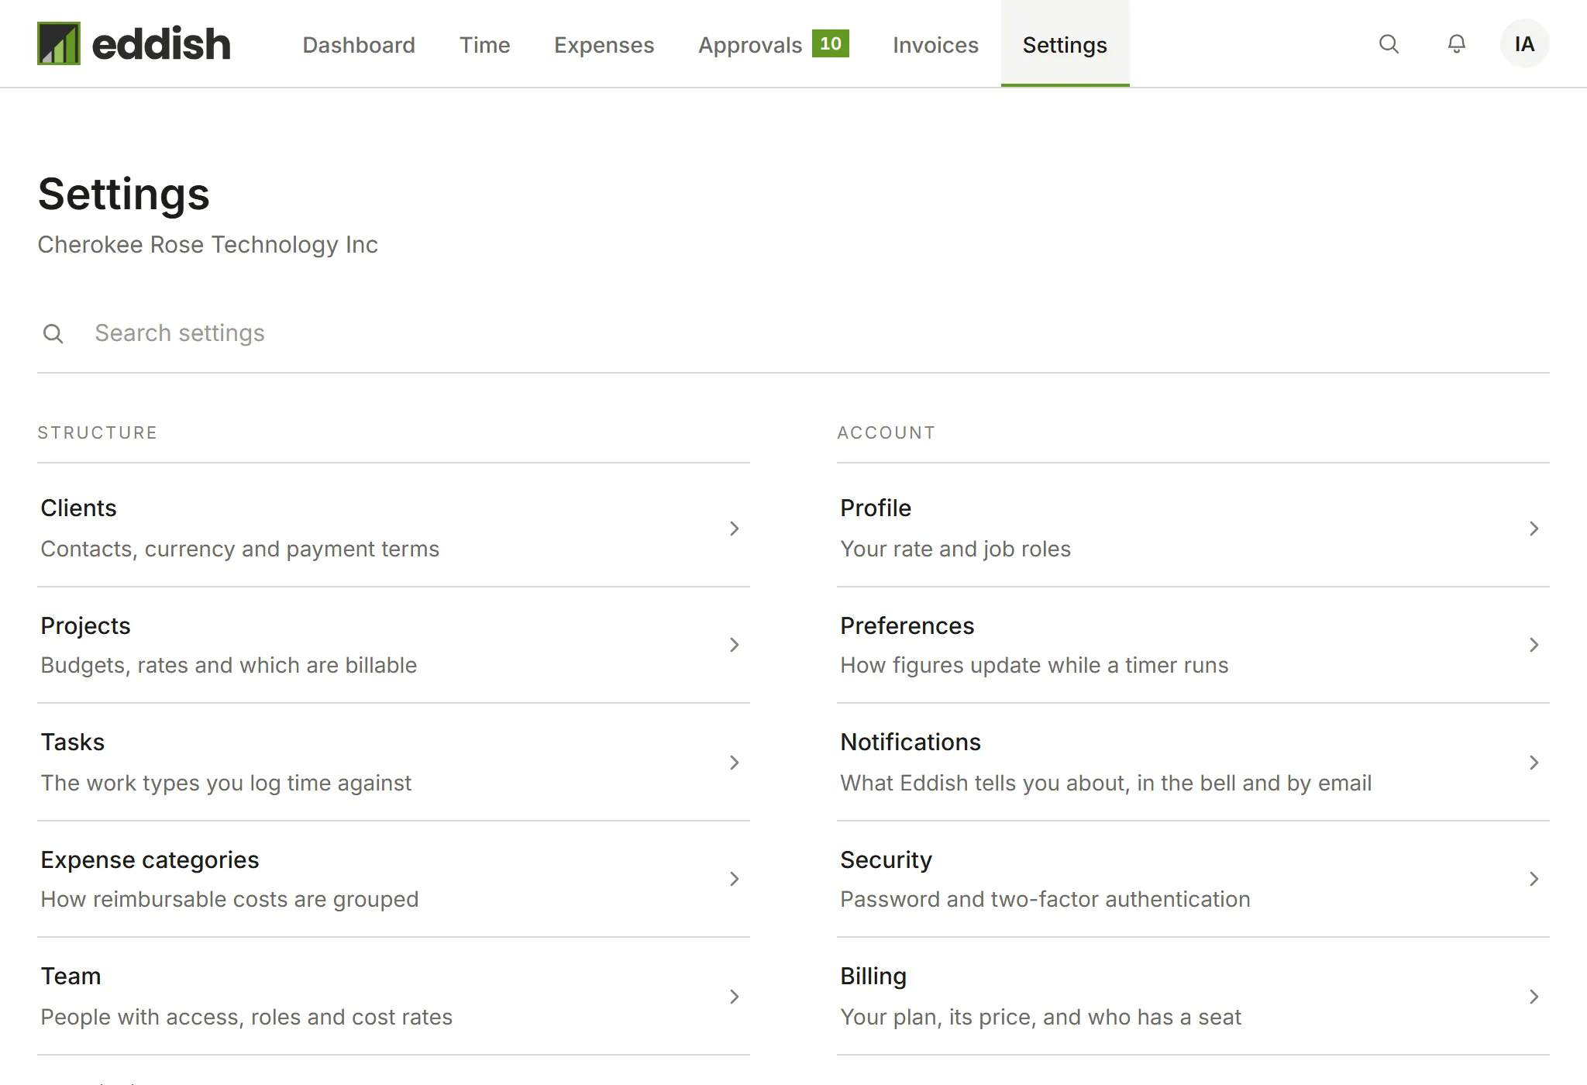Open the Team settings link
This screenshot has width=1587, height=1085.
click(394, 996)
